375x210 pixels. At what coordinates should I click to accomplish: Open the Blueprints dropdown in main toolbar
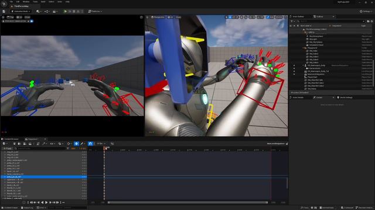coord(47,12)
